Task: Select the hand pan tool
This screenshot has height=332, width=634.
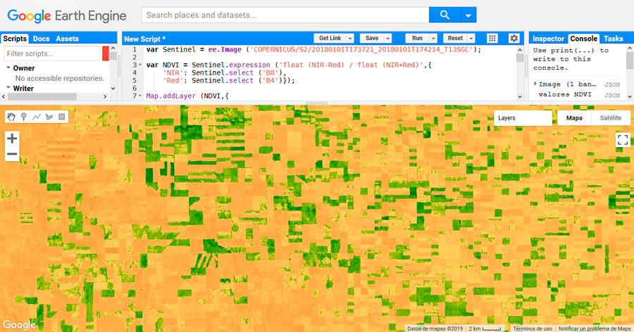Action: click(11, 117)
